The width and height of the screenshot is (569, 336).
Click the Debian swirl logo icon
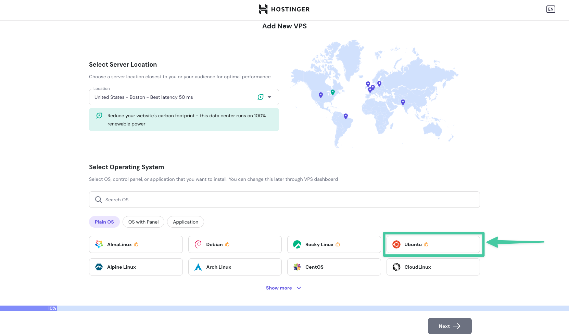198,244
